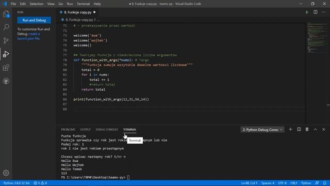Screen dimensions: 330x186
Task: Click the 'for i in nums:' line
Action: 95,75
